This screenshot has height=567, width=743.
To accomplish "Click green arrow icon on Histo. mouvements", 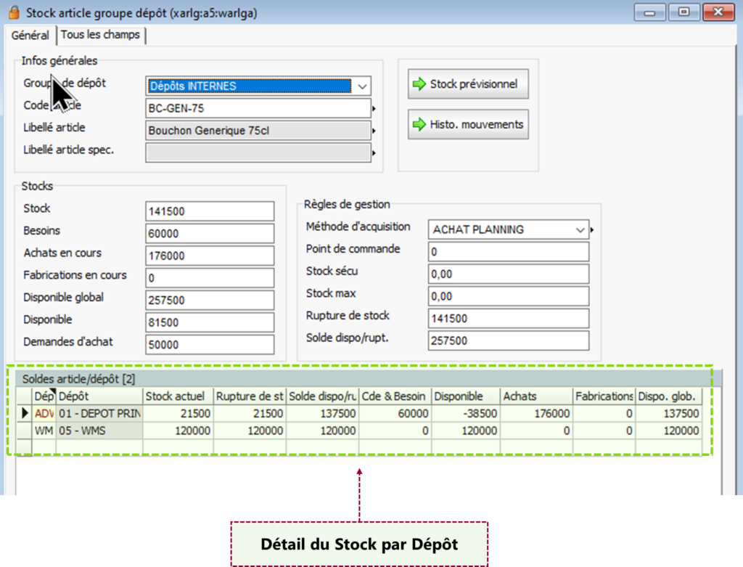I will [419, 125].
